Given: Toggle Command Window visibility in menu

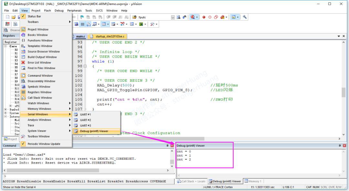Looking at the screenshot, I should pyautogui.click(x=46, y=76).
